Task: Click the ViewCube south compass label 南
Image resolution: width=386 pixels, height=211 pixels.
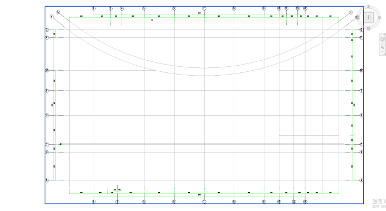Action: (369, 28)
